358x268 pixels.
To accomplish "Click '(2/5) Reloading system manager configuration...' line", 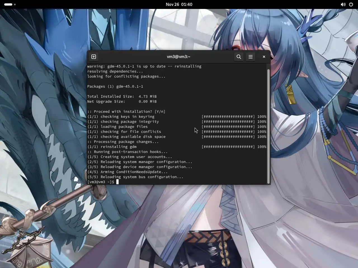I will pyautogui.click(x=140, y=162).
